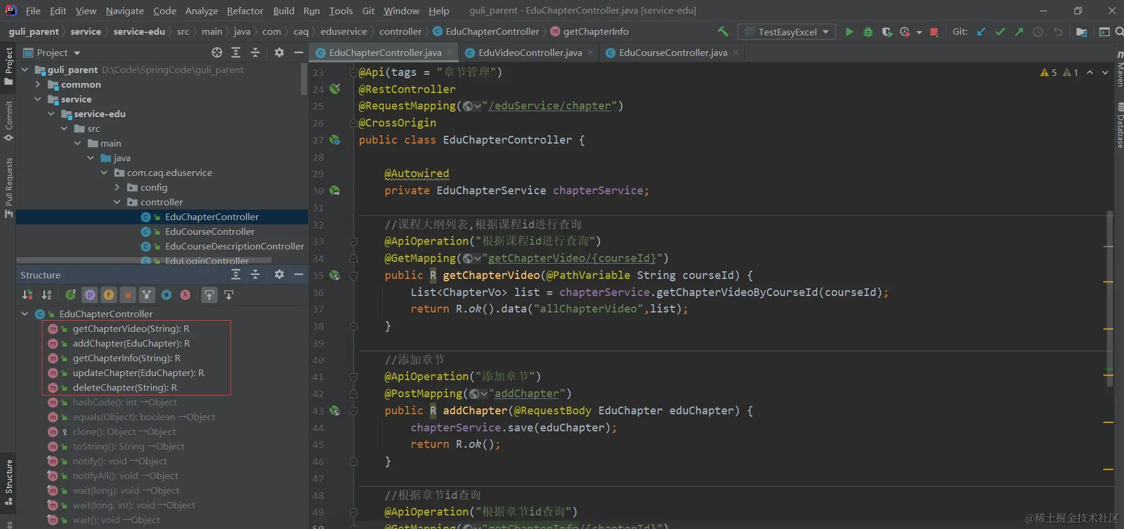Image resolution: width=1124 pixels, height=529 pixels.
Task: Click getChapterInfo in the breadcrumb bar
Action: (595, 31)
